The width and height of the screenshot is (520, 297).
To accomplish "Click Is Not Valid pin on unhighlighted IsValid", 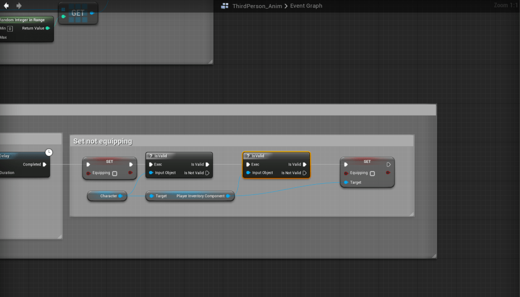I will coord(207,173).
